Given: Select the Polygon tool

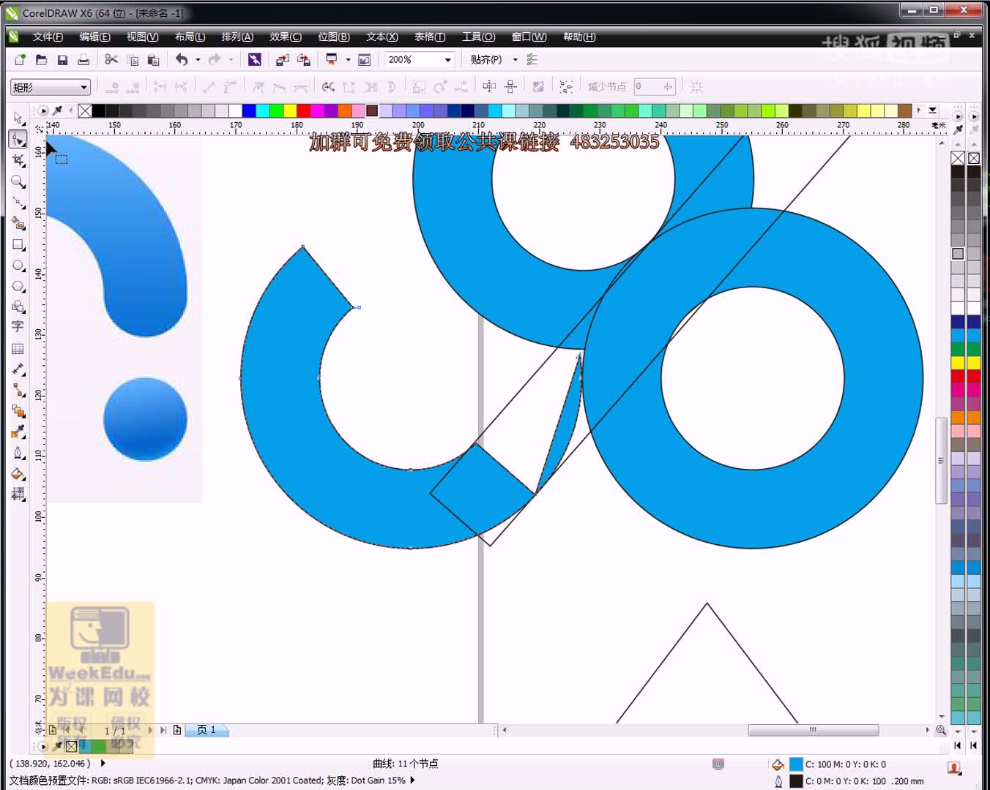Looking at the screenshot, I should click(x=18, y=286).
